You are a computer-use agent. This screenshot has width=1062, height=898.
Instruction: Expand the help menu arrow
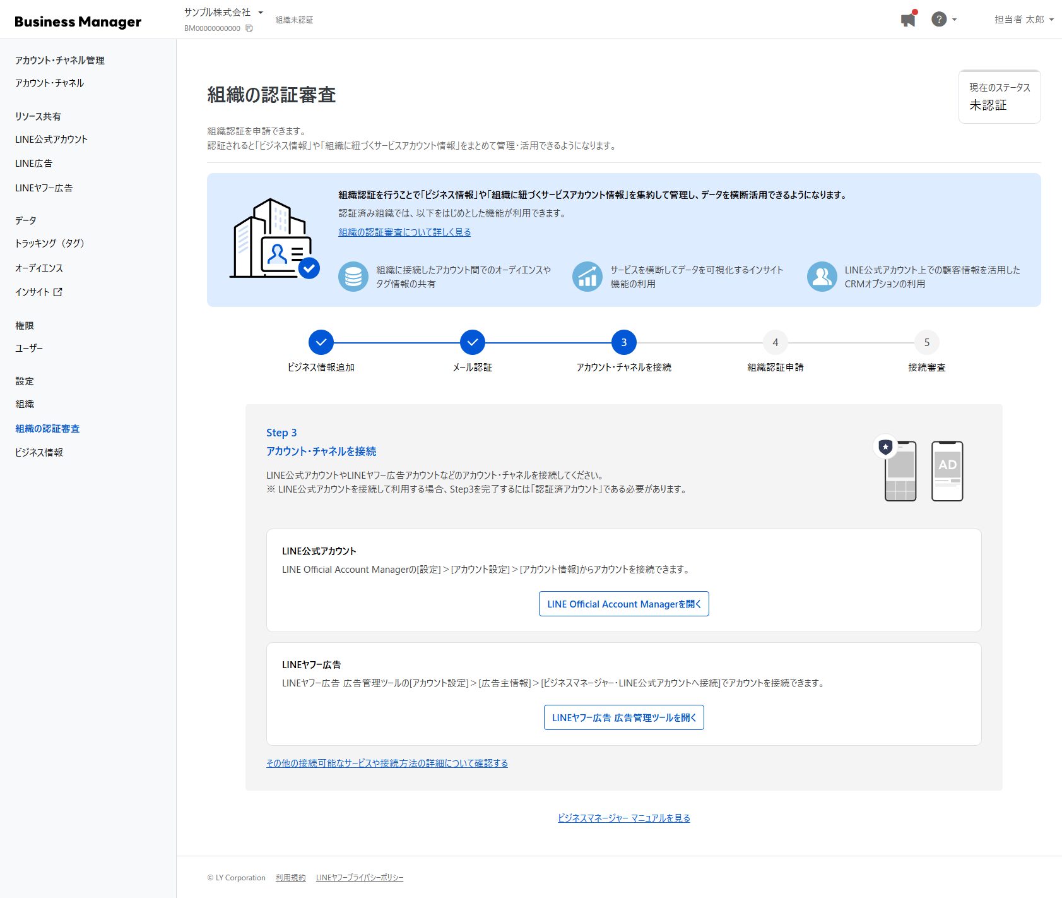point(954,20)
